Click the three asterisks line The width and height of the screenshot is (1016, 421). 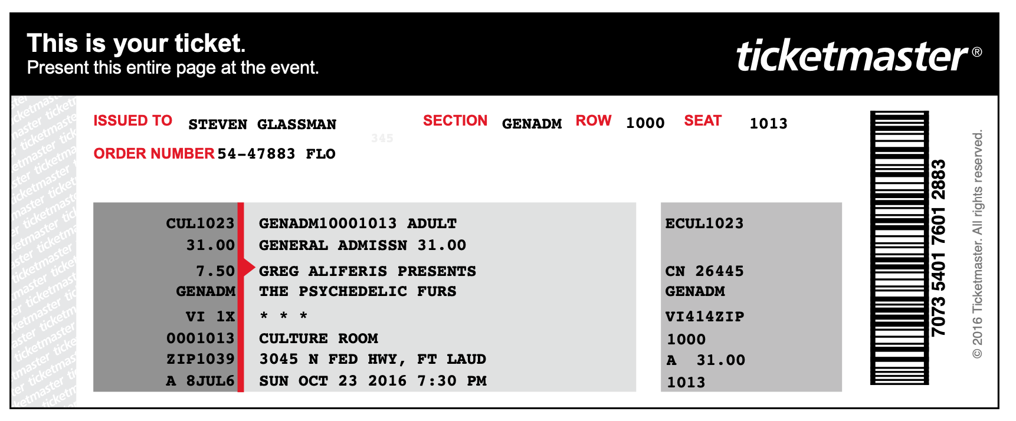tap(284, 315)
